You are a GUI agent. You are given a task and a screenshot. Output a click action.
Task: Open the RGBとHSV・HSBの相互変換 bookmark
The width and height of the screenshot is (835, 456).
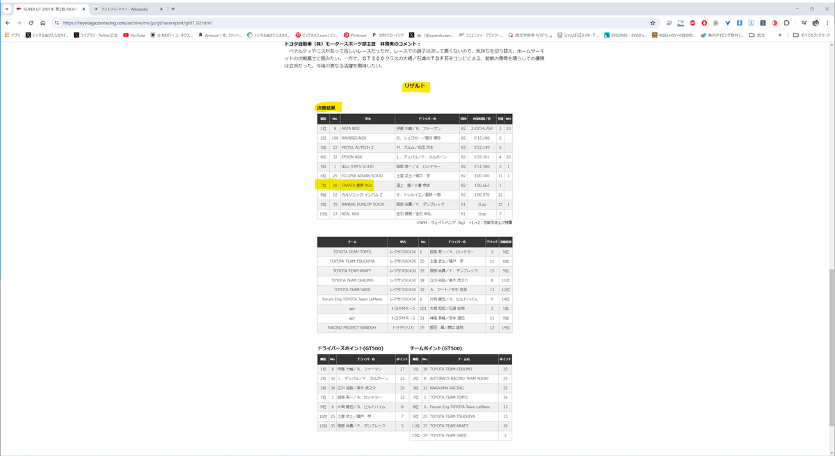[674, 35]
